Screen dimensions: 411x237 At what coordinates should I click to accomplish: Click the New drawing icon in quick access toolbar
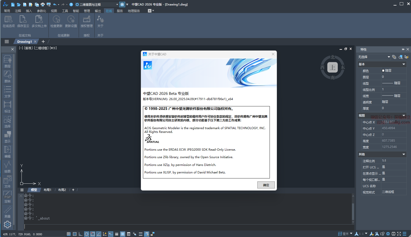point(13,5)
